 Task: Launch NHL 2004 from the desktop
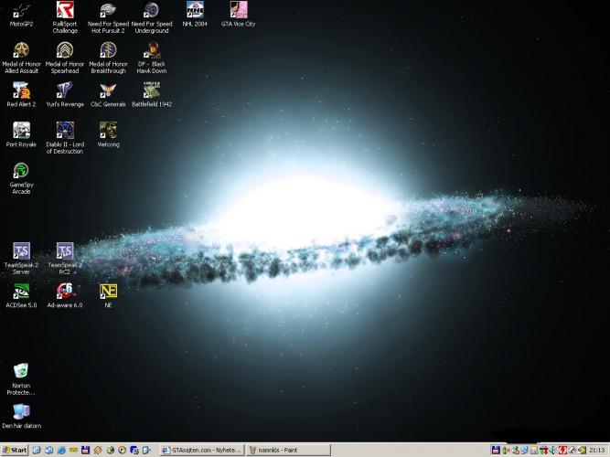pos(195,11)
